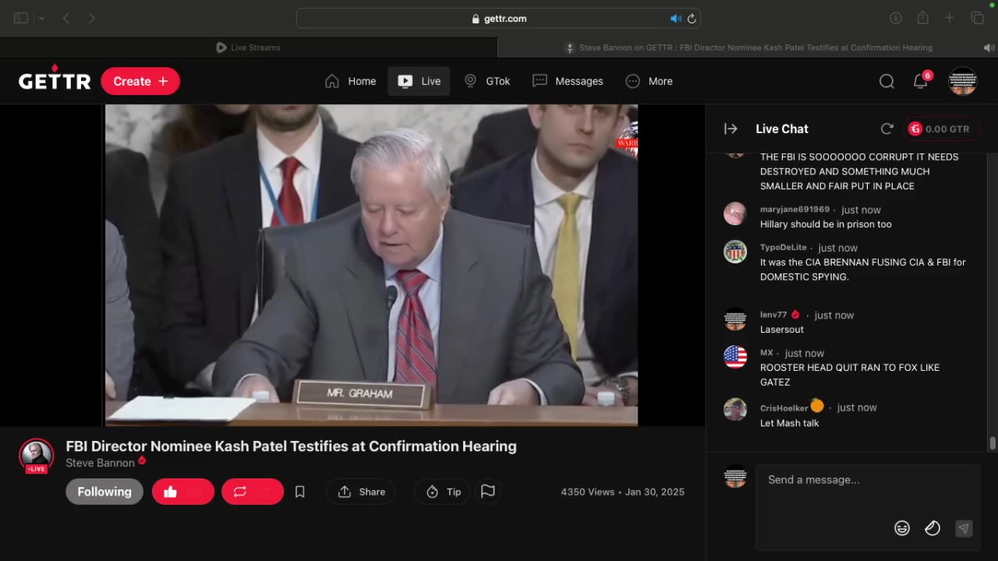Expand the sidebar tab group dropdown arrow

point(42,18)
